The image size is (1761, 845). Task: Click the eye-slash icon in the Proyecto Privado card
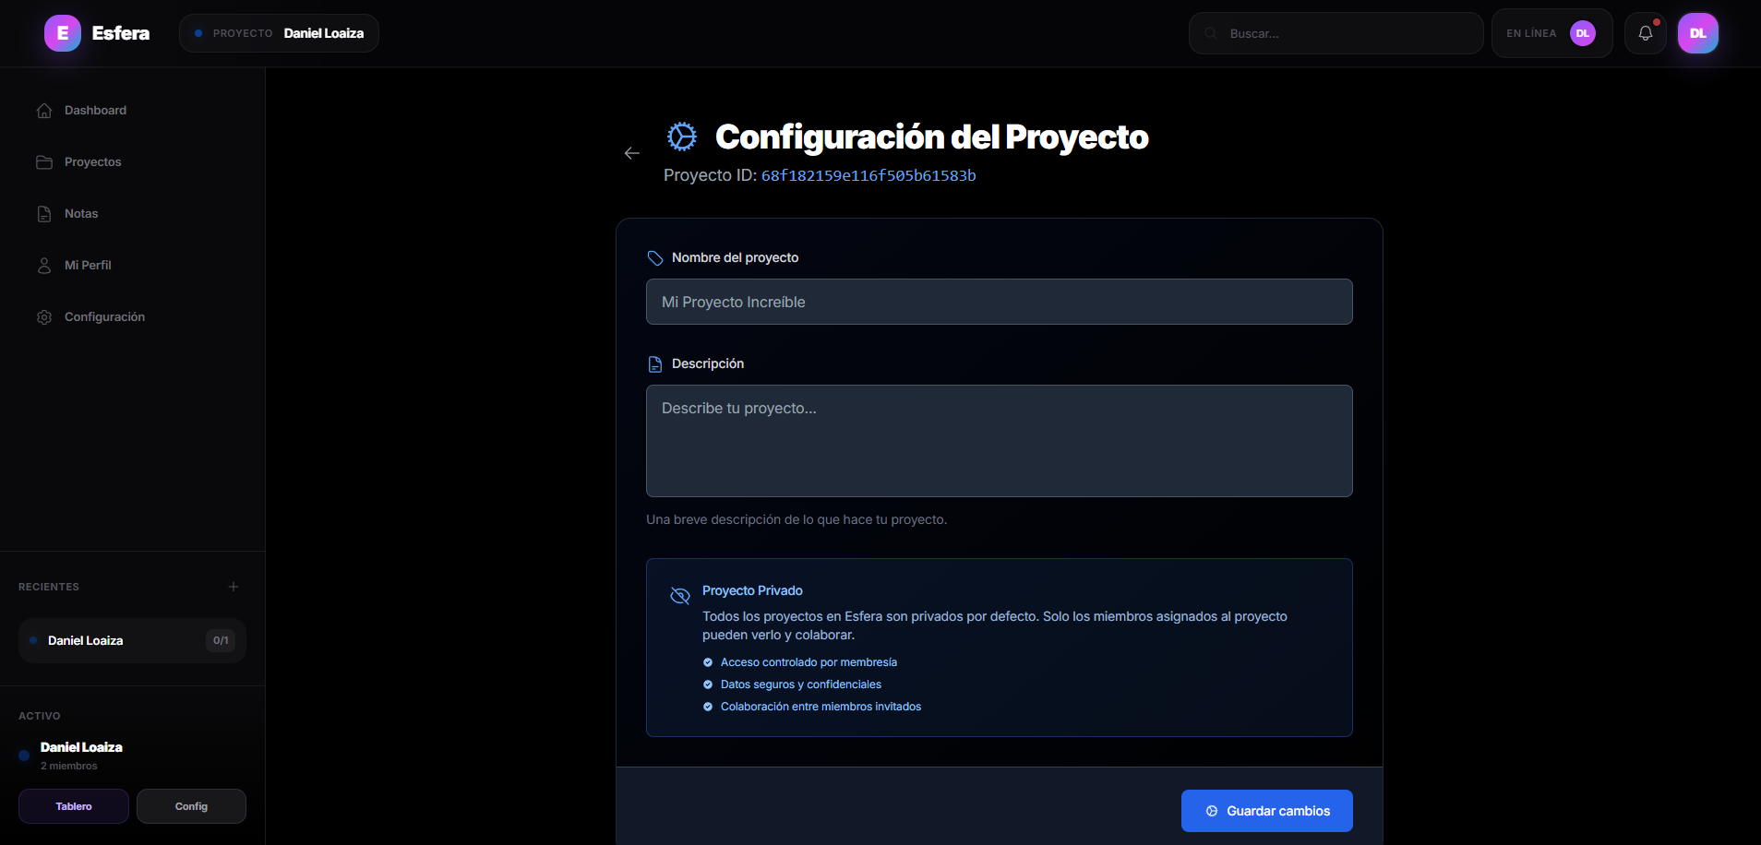[x=679, y=596]
